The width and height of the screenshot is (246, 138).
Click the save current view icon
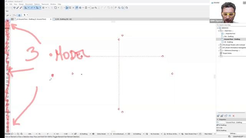(218, 116)
